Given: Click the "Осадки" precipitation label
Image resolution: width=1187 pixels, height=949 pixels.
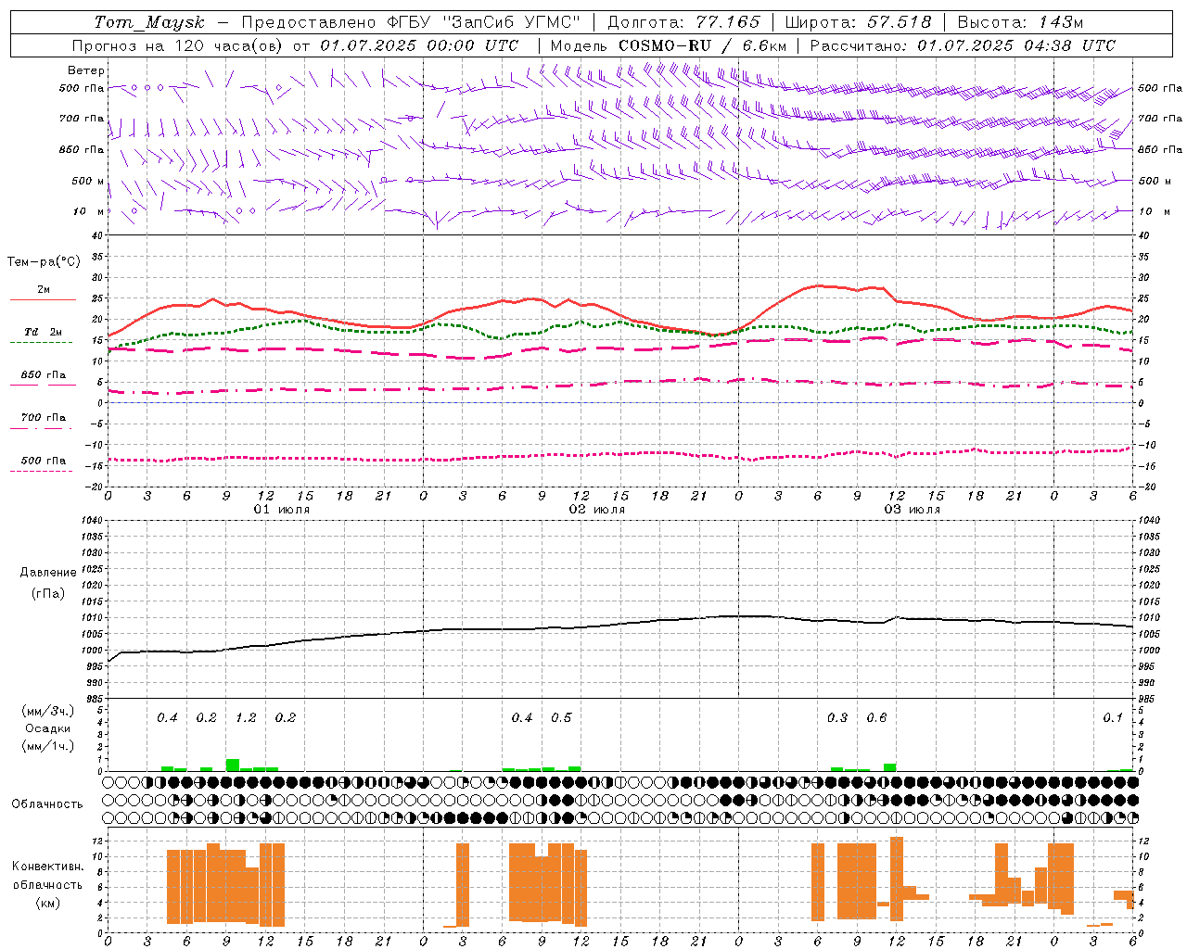Looking at the screenshot, I should tap(47, 728).
